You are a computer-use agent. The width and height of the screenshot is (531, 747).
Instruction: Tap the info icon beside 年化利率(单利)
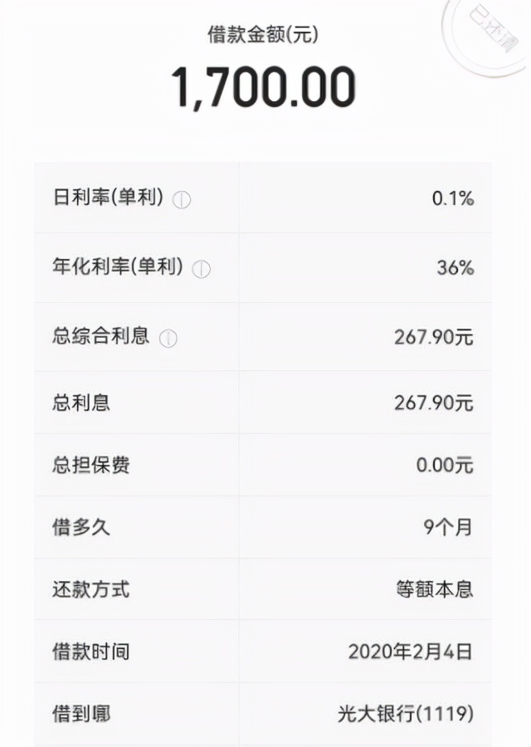pyautogui.click(x=202, y=269)
